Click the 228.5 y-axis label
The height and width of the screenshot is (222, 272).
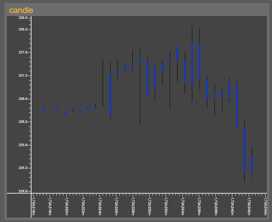pos(23,18)
